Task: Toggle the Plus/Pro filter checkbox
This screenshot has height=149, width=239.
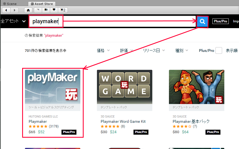Action: tap(219, 50)
